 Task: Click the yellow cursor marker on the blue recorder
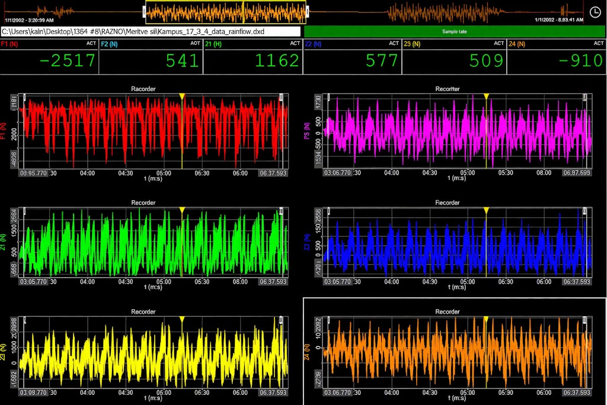tap(486, 210)
